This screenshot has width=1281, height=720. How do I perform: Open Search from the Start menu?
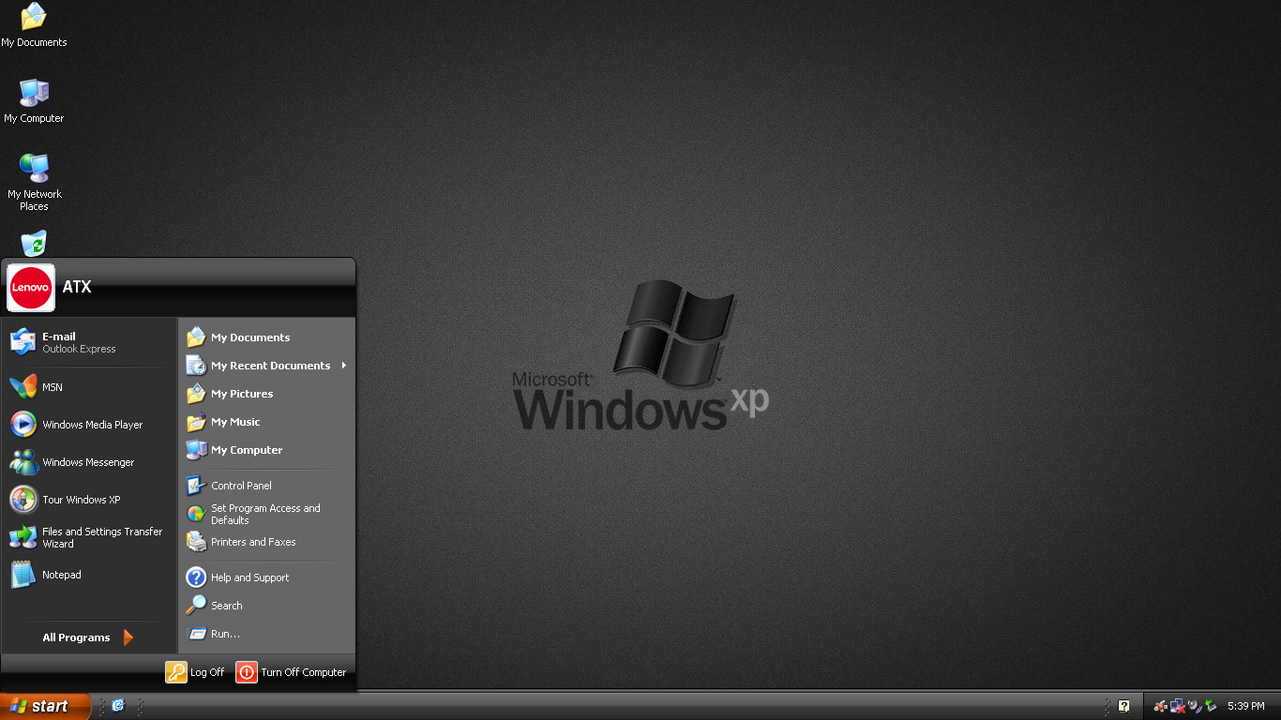(266, 606)
